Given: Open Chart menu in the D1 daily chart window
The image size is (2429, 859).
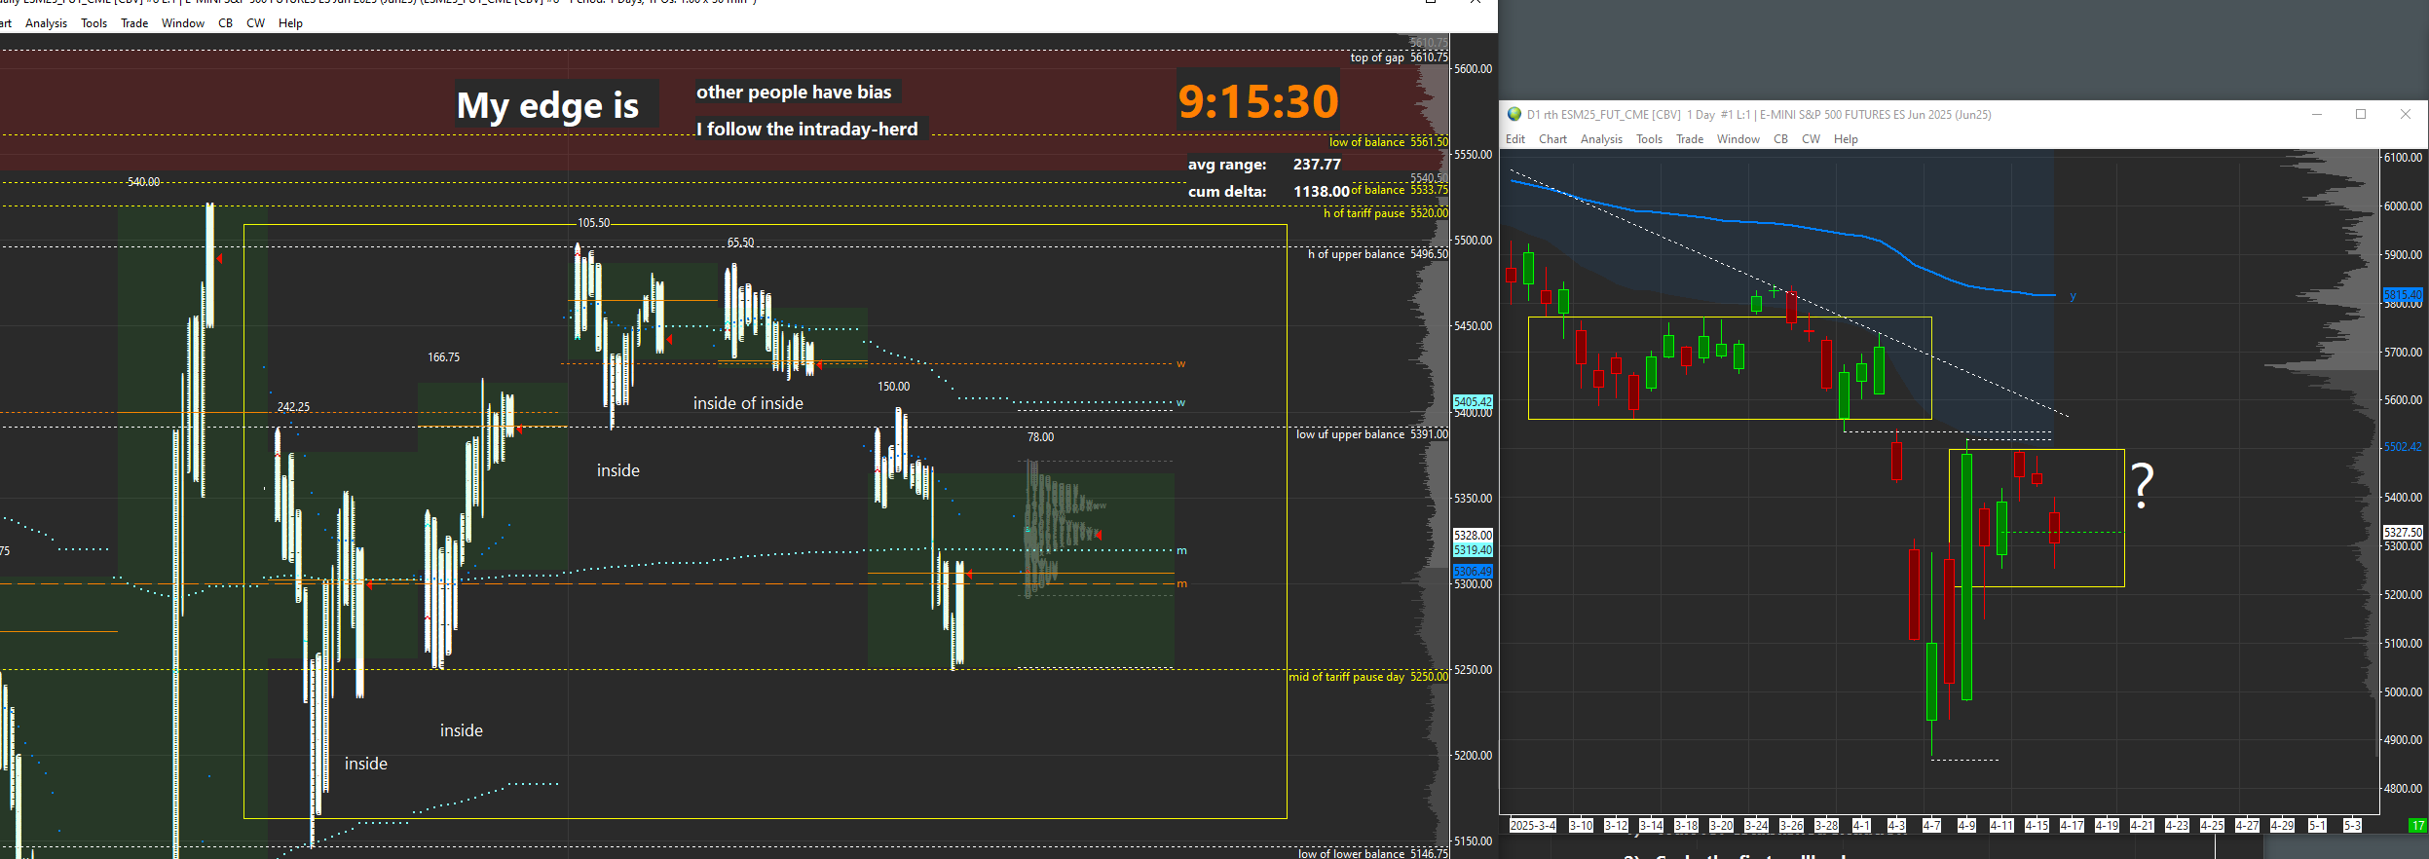Looking at the screenshot, I should pos(1552,139).
